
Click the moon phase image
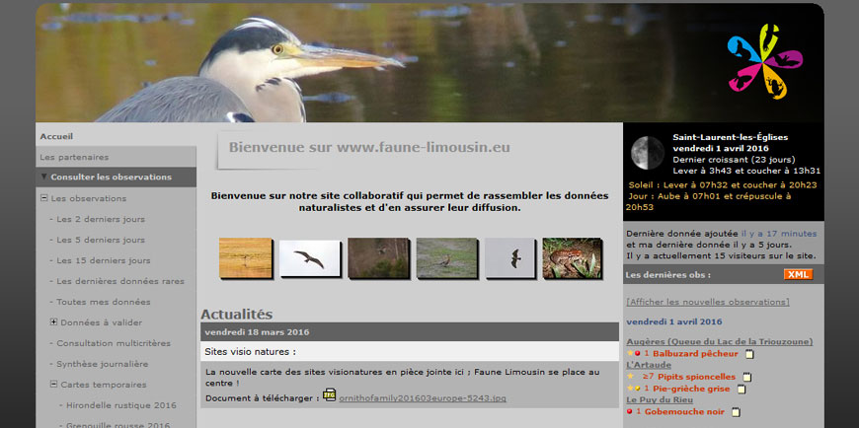648,153
